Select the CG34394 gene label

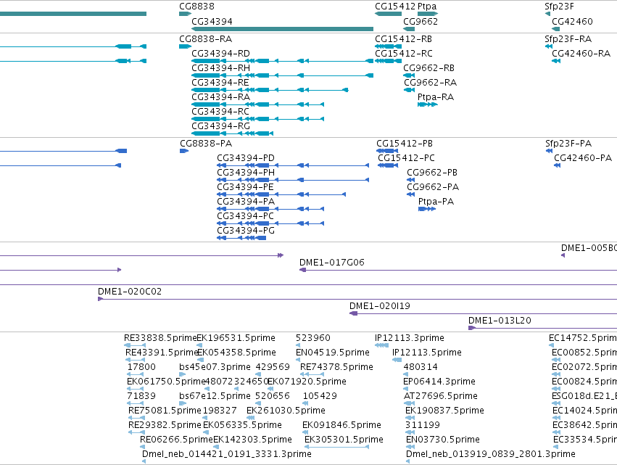[x=212, y=21]
